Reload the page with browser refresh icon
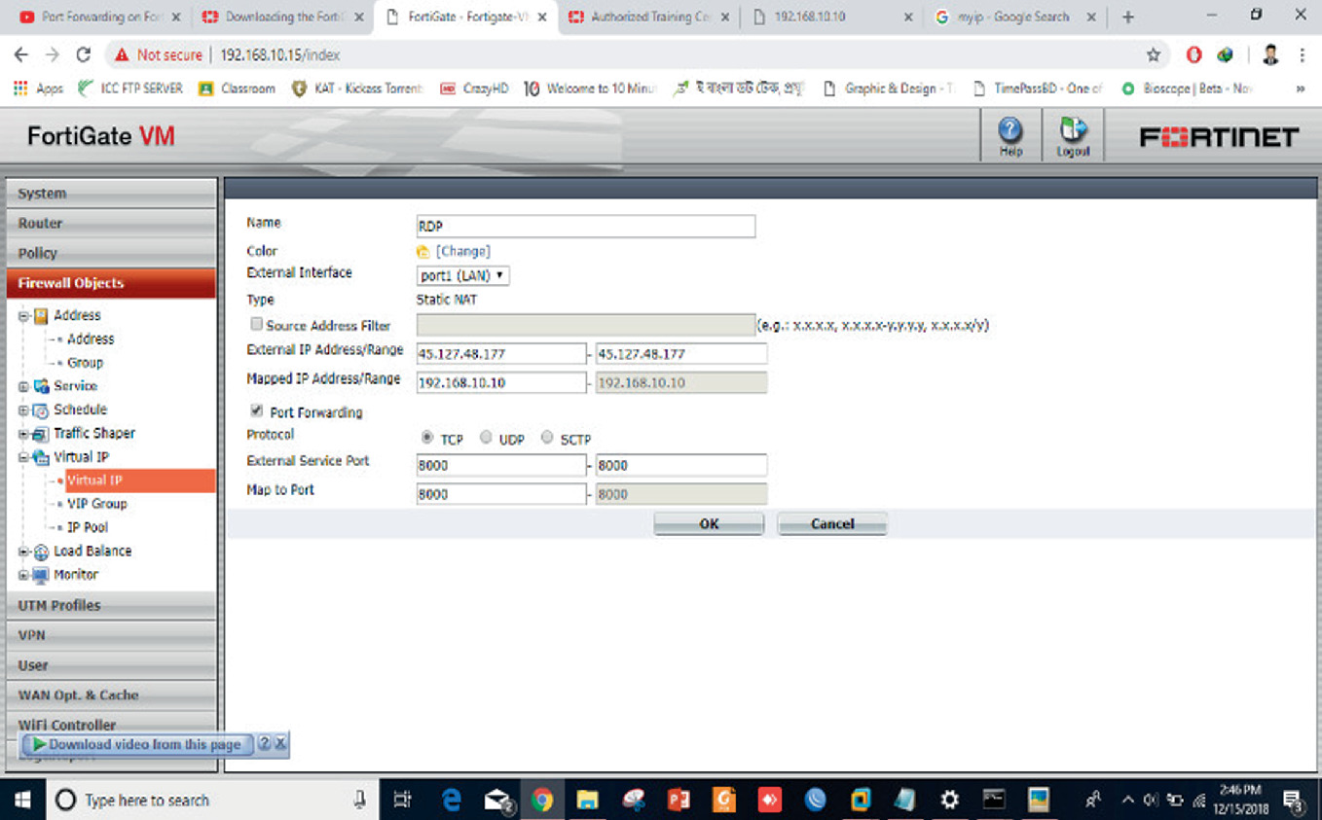This screenshot has height=820, width=1322. (84, 55)
